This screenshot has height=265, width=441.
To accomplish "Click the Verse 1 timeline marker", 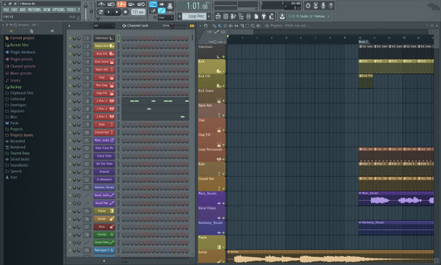I will (363, 42).
